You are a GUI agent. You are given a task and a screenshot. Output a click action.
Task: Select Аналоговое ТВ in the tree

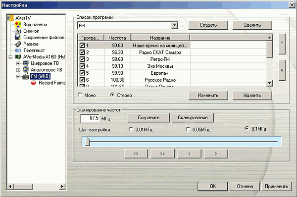point(47,70)
